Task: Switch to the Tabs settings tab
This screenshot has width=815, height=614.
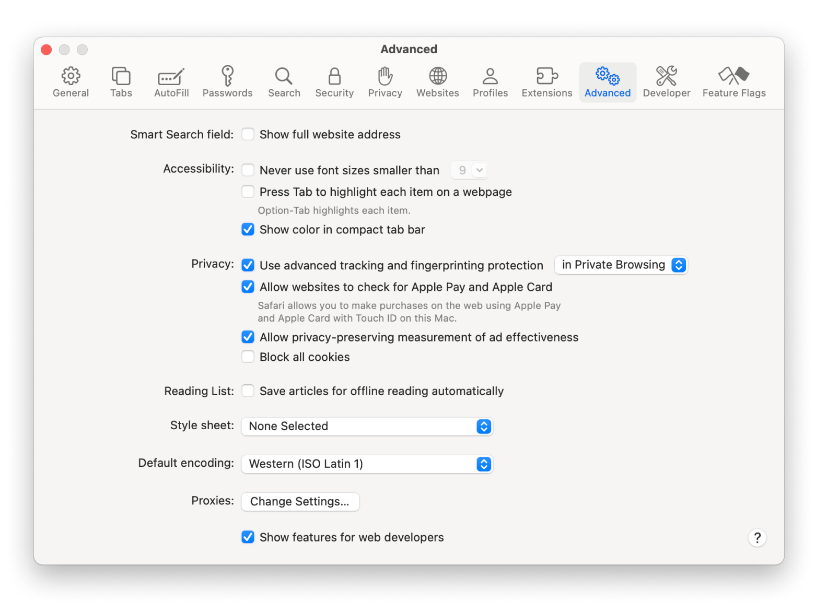Action: coord(121,82)
